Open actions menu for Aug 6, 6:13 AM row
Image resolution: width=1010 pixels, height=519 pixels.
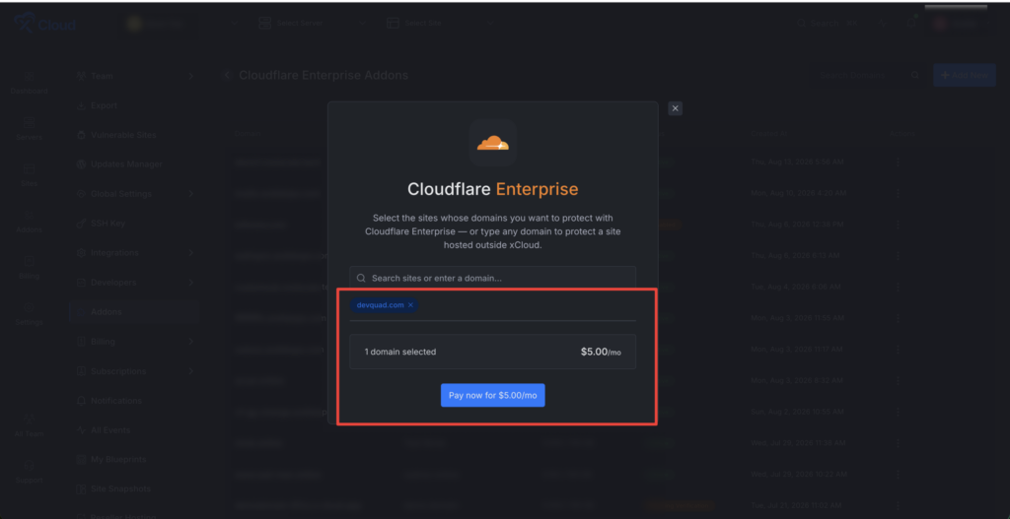click(x=898, y=255)
